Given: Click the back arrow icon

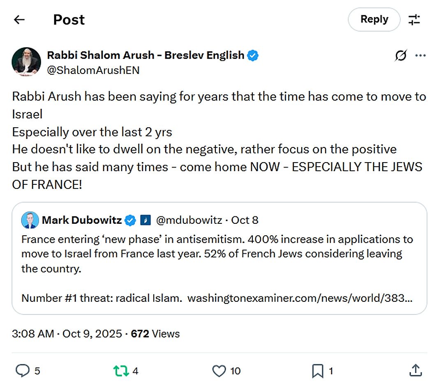Looking at the screenshot, I should [x=19, y=20].
